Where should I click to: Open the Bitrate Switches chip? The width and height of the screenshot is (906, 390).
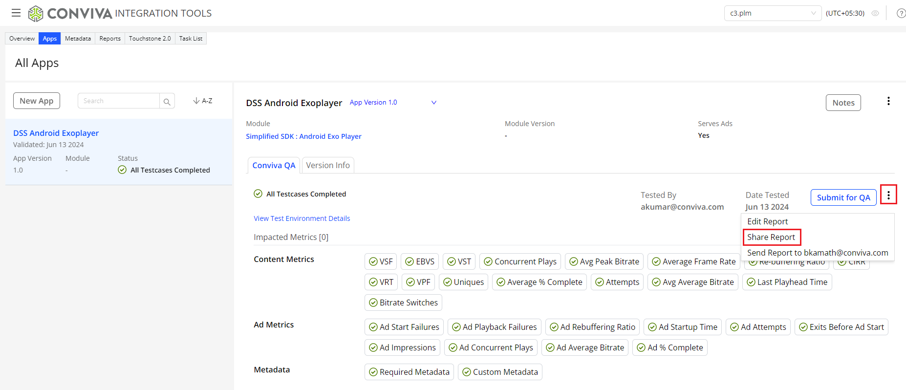403,303
